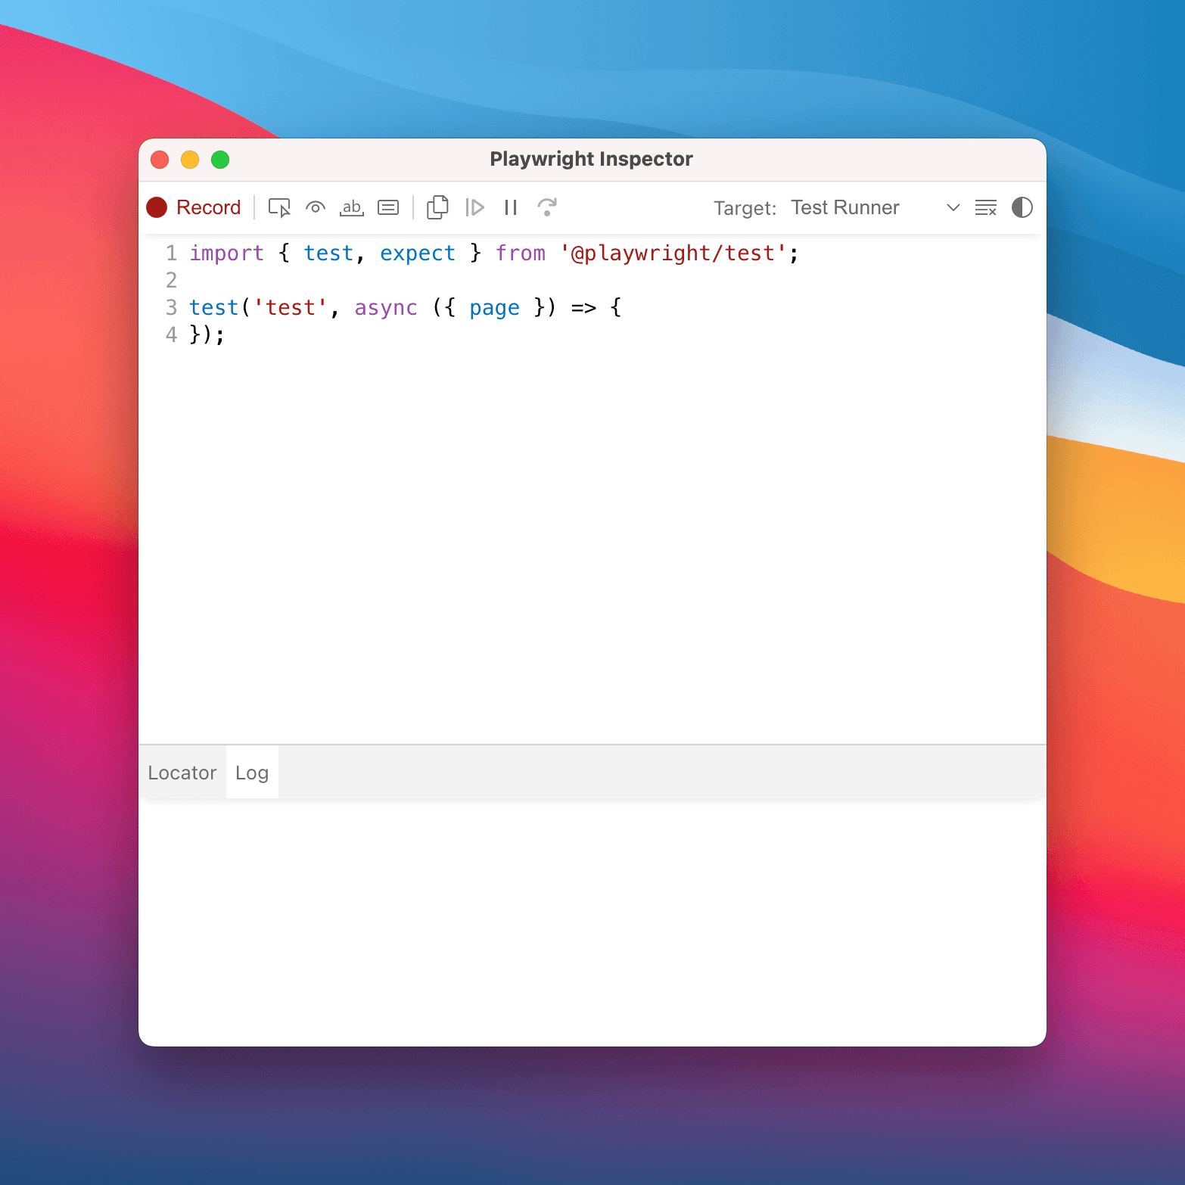Click the Assert Value icon
This screenshot has width=1185, height=1185.
(388, 207)
